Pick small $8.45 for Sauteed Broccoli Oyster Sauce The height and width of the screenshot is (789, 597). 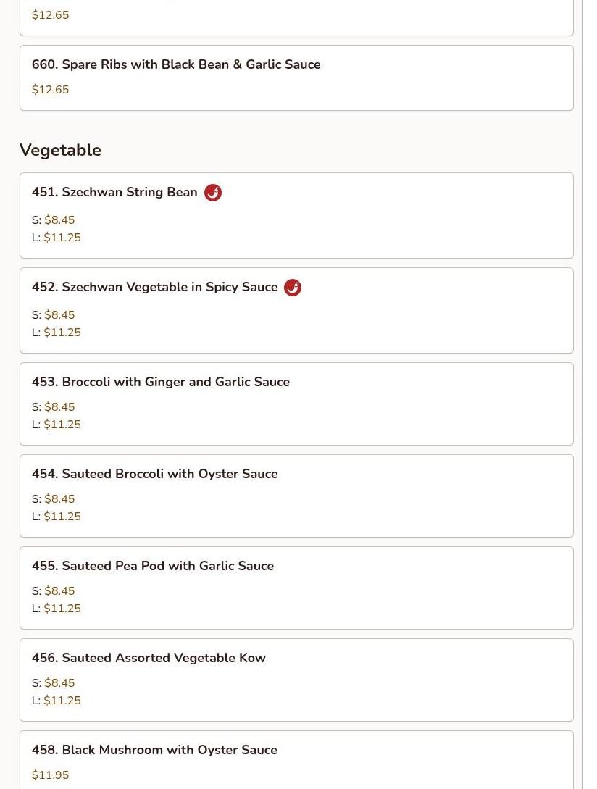coord(59,499)
